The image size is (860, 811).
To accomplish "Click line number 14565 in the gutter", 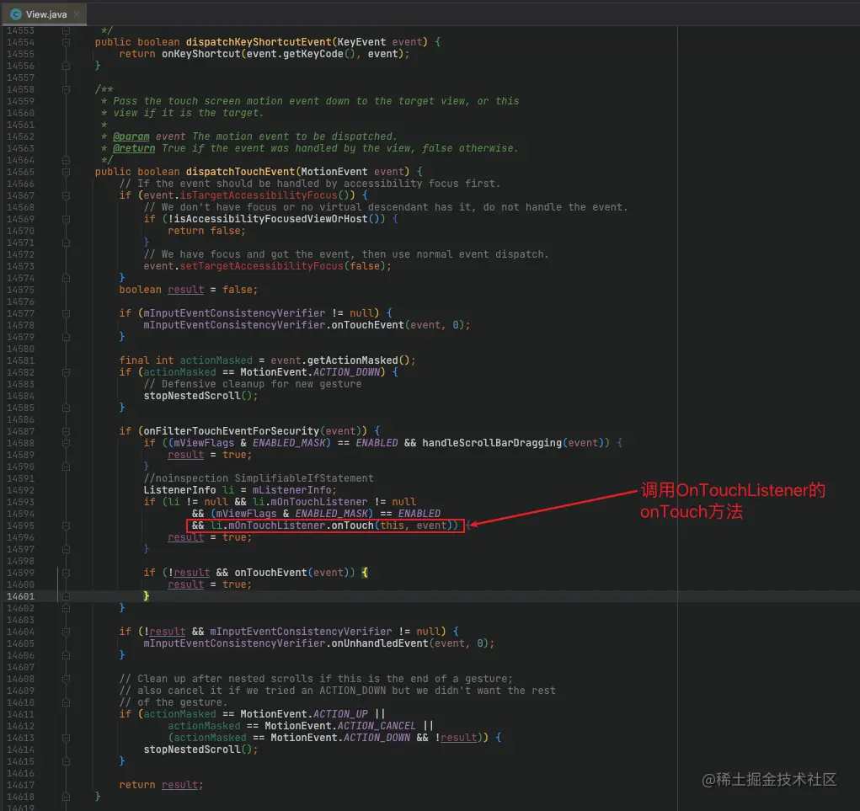I will 20,172.
